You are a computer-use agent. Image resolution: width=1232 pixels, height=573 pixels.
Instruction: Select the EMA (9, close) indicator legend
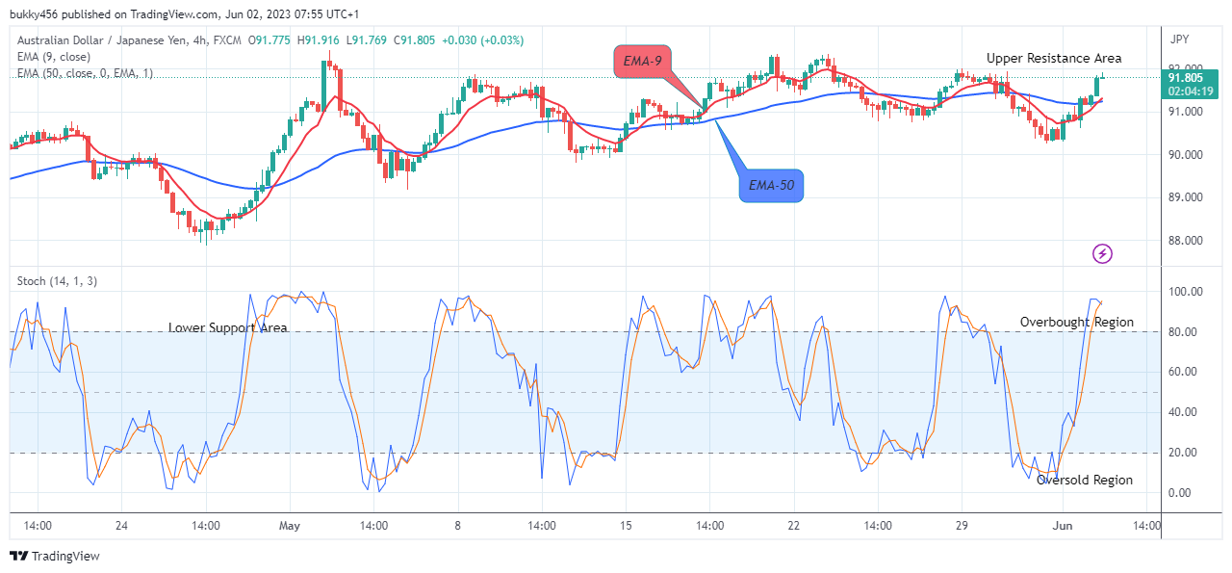click(54, 57)
